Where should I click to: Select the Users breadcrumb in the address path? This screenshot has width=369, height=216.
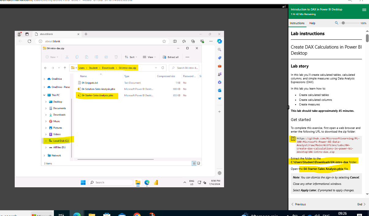(x=82, y=68)
